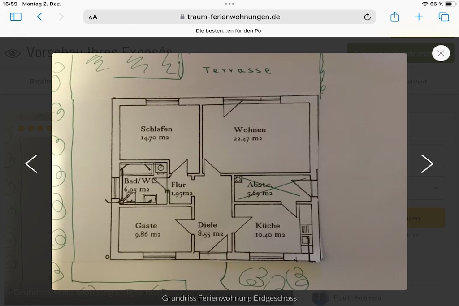This screenshot has width=459, height=306.
Task: Open the AA reader and text-size menu
Action: [93, 17]
